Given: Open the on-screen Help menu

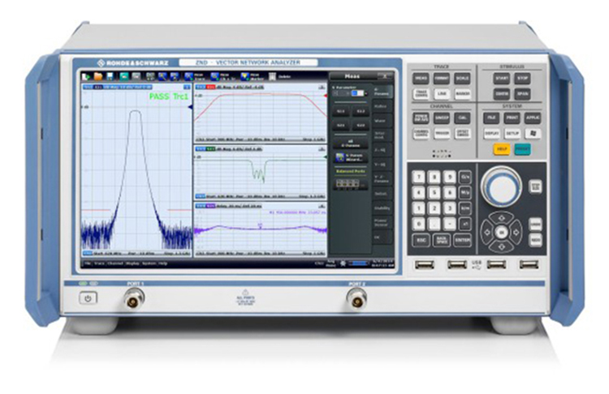Looking at the screenshot, I should tap(163, 263).
